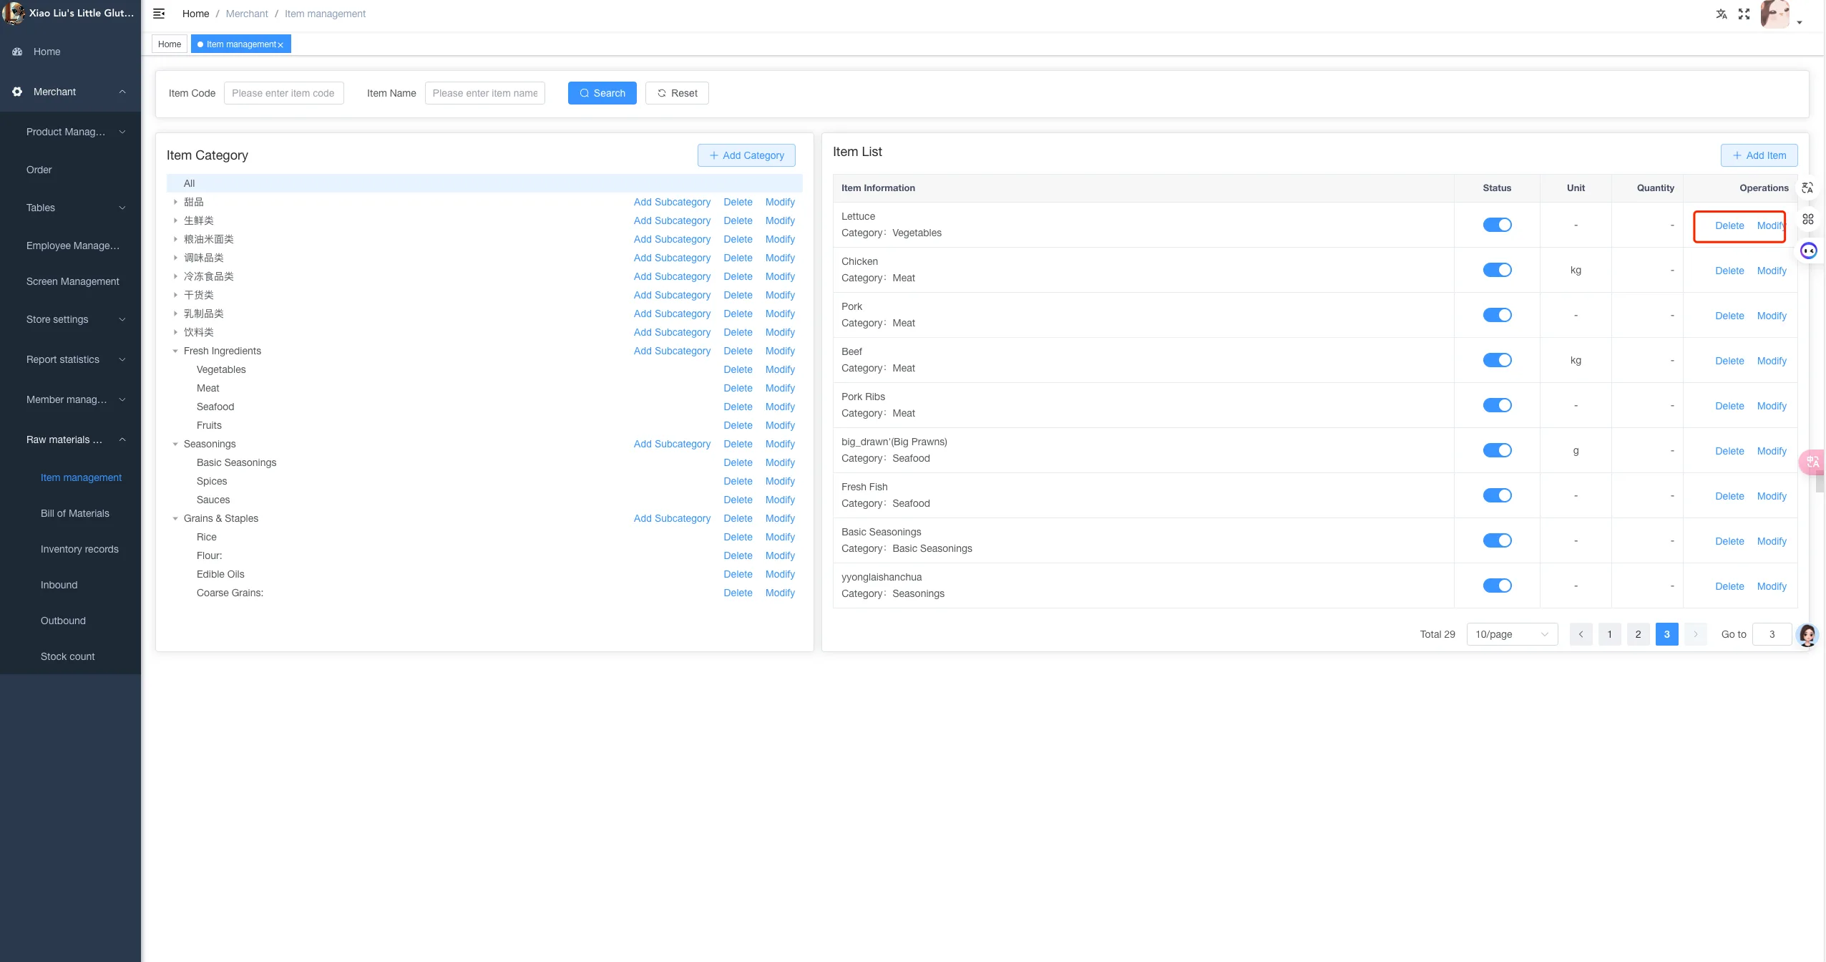Toggle the yyonglaishanchua status switch
This screenshot has width=1826, height=962.
pyautogui.click(x=1497, y=586)
